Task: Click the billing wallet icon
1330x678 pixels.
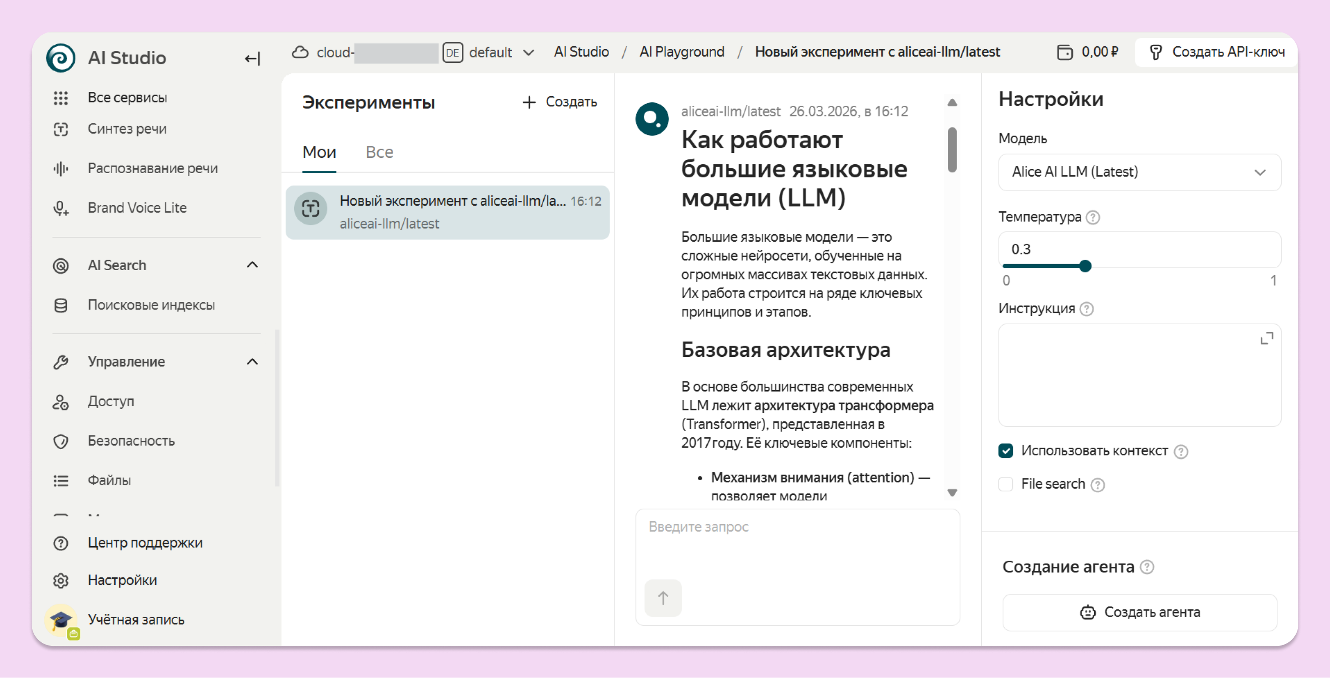Action: [x=1065, y=52]
